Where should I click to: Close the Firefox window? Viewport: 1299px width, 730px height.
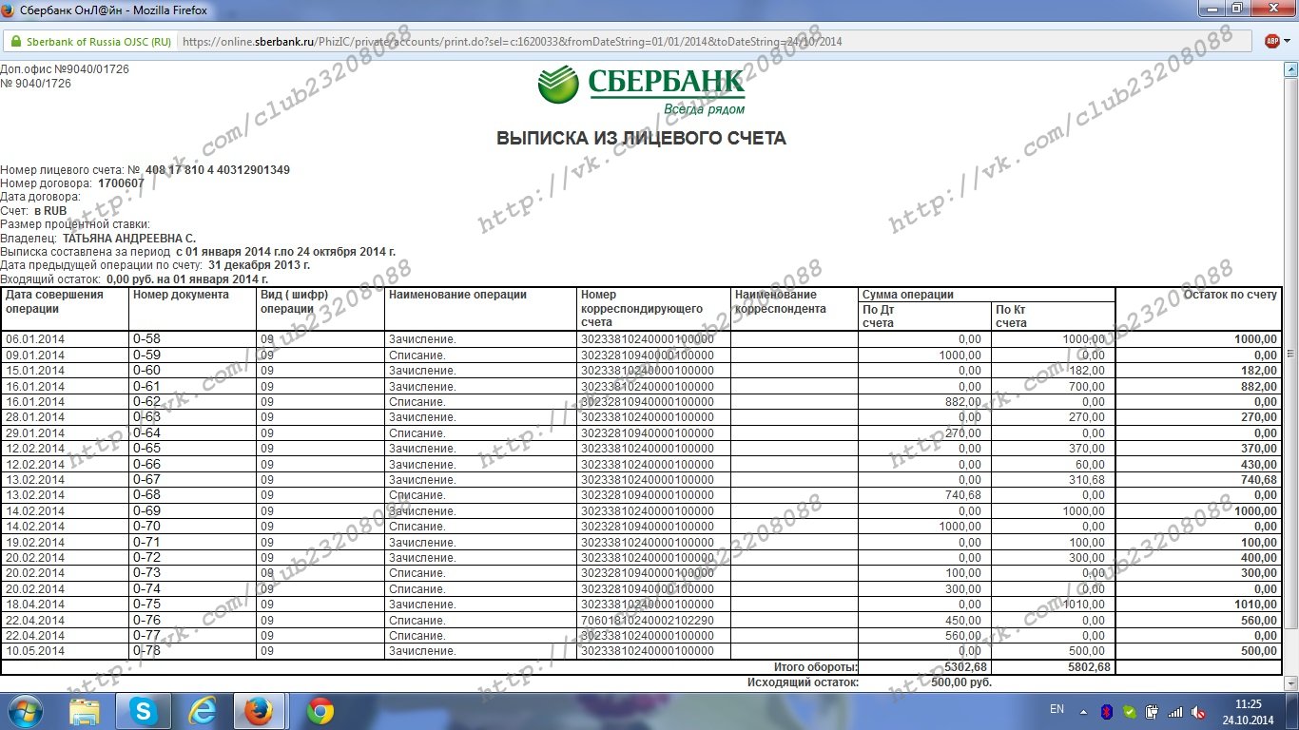click(x=1271, y=9)
